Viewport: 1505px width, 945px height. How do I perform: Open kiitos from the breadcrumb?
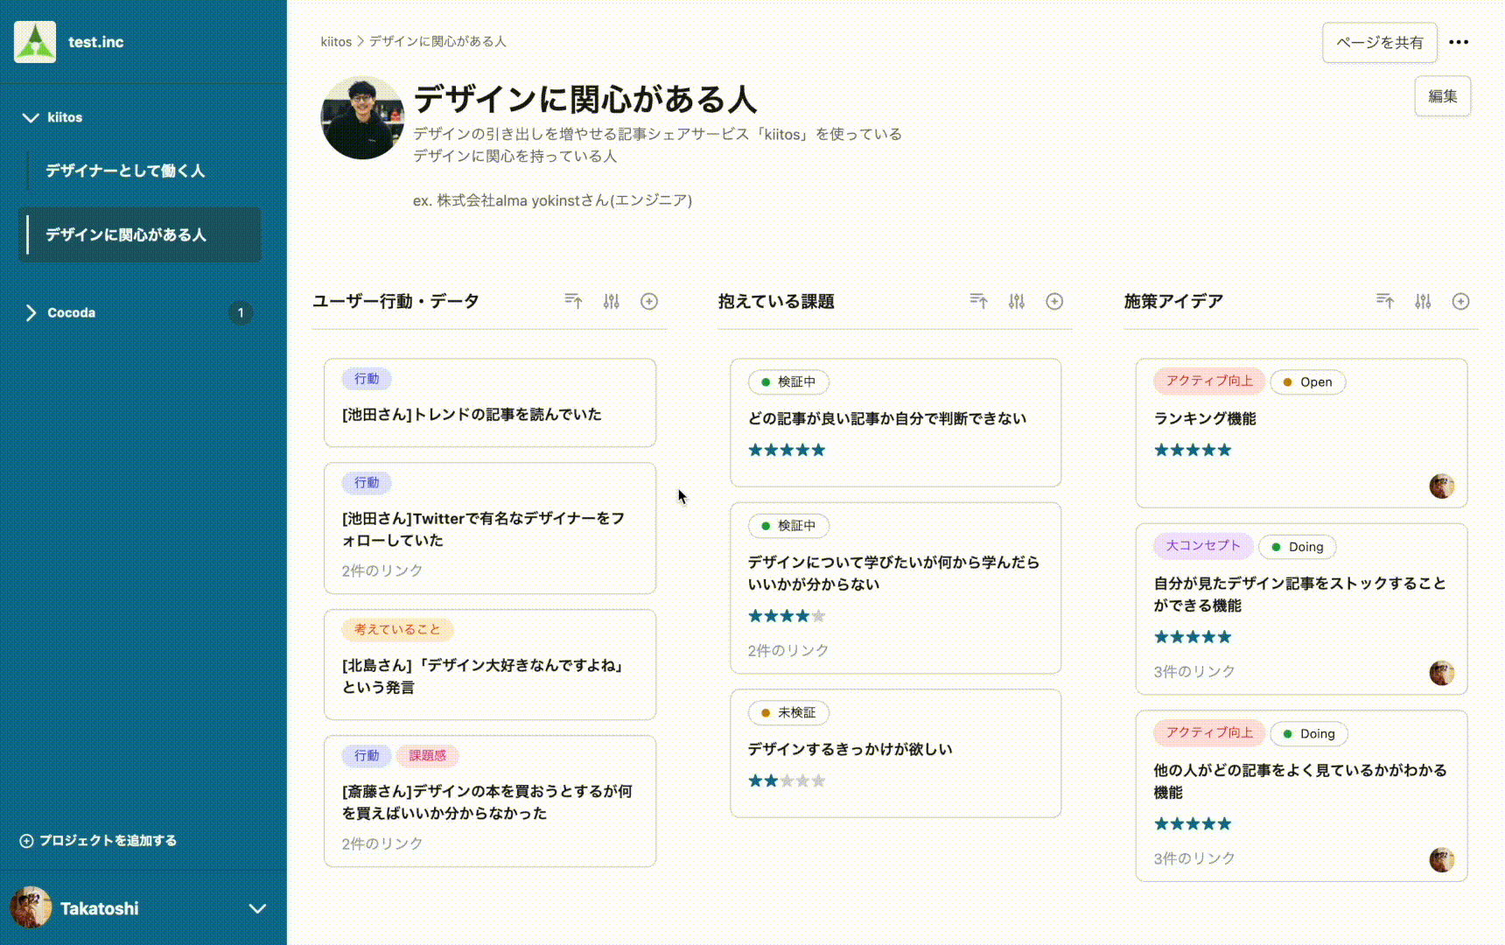click(x=336, y=41)
